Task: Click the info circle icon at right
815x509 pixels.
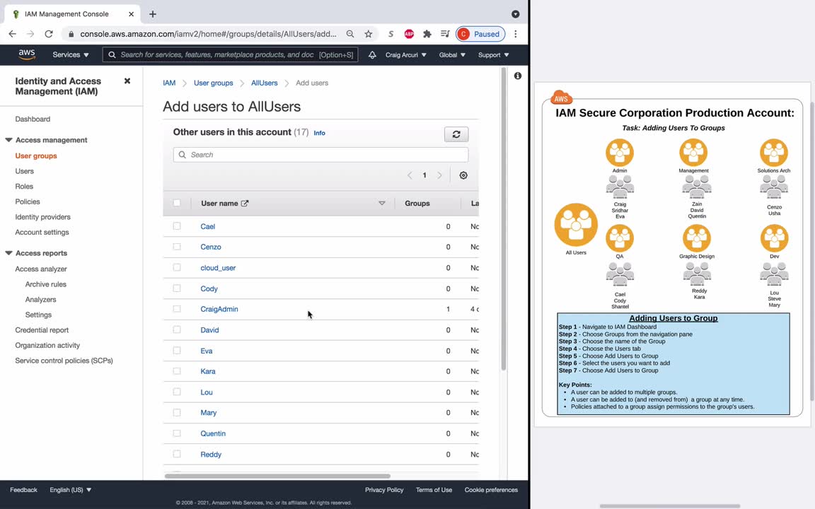Action: point(518,76)
